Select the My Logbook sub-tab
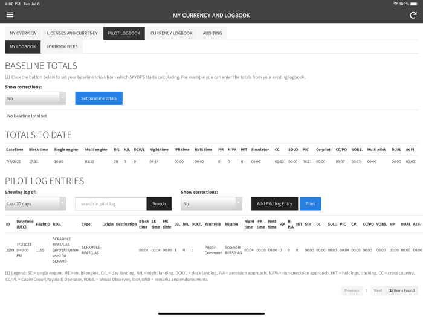The width and height of the screenshot is (423, 317). point(23,47)
